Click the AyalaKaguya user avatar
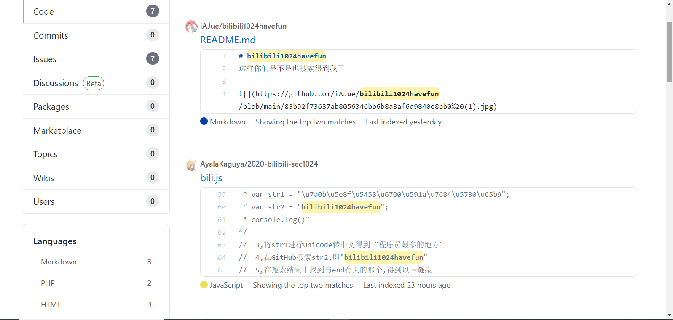This screenshot has height=320, width=673. (x=191, y=164)
